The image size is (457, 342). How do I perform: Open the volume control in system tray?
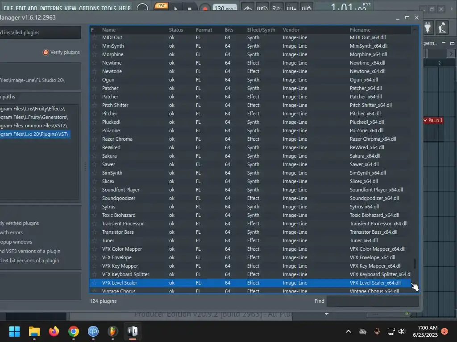[x=402, y=331]
